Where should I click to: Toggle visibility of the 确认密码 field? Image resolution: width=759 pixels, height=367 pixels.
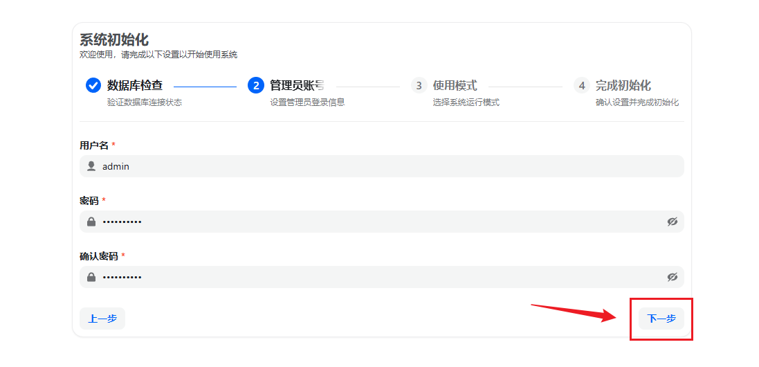click(672, 277)
